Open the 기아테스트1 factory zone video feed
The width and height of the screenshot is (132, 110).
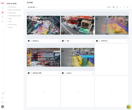(112, 25)
